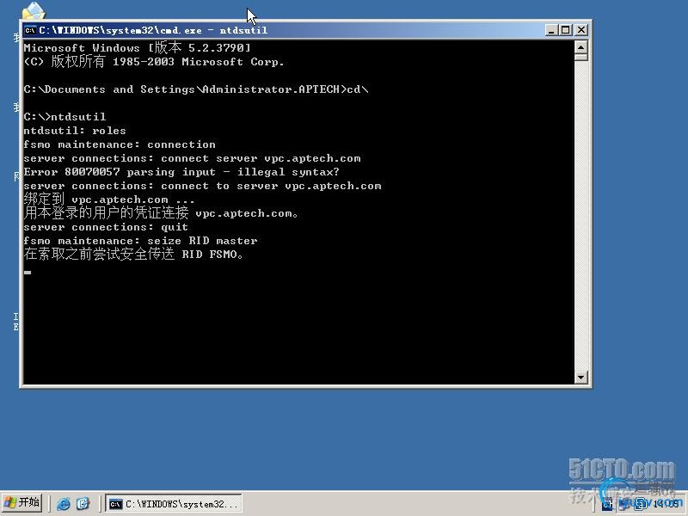The width and height of the screenshot is (688, 516).
Task: Open the cmd window system menu icon
Action: (30, 30)
